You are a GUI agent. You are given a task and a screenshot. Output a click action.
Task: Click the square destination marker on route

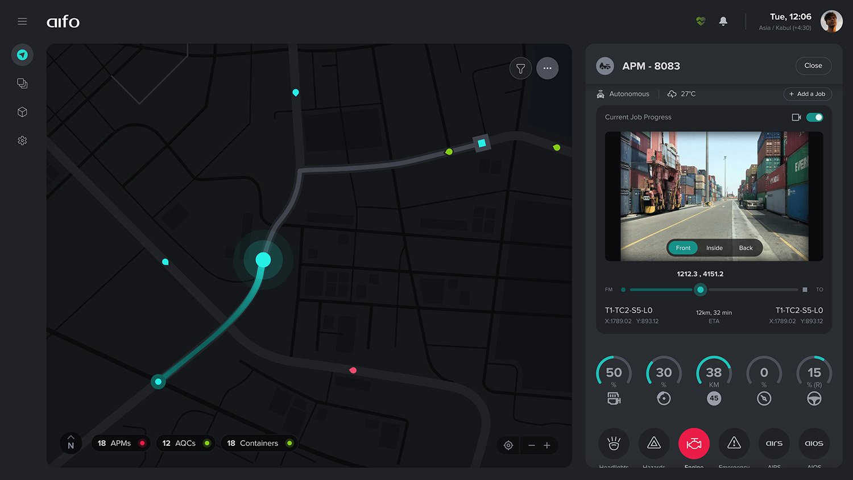pyautogui.click(x=482, y=143)
